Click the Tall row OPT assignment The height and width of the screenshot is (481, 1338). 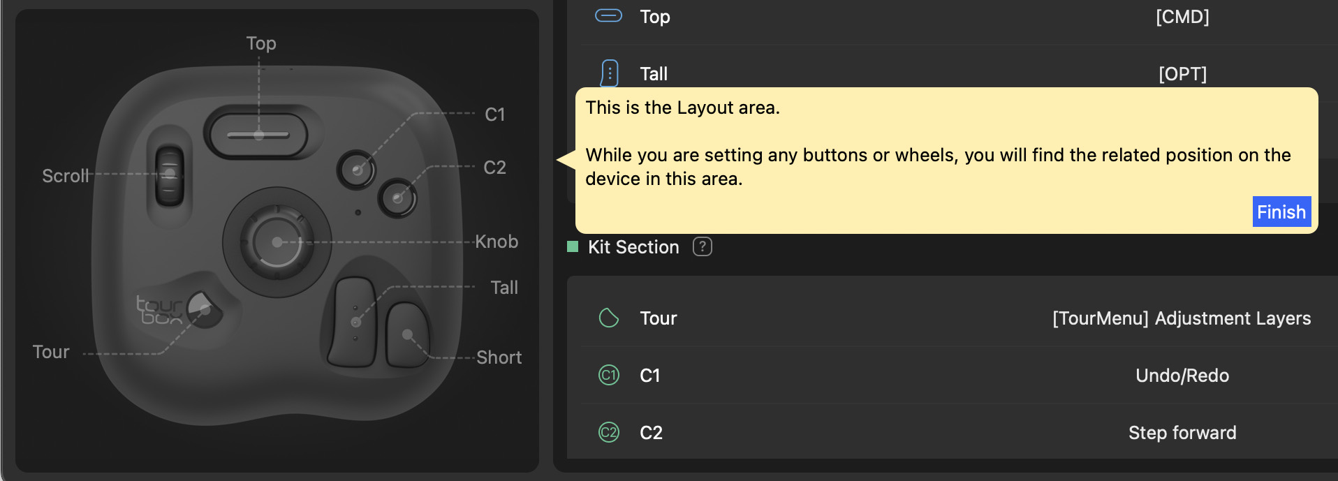(x=1182, y=73)
